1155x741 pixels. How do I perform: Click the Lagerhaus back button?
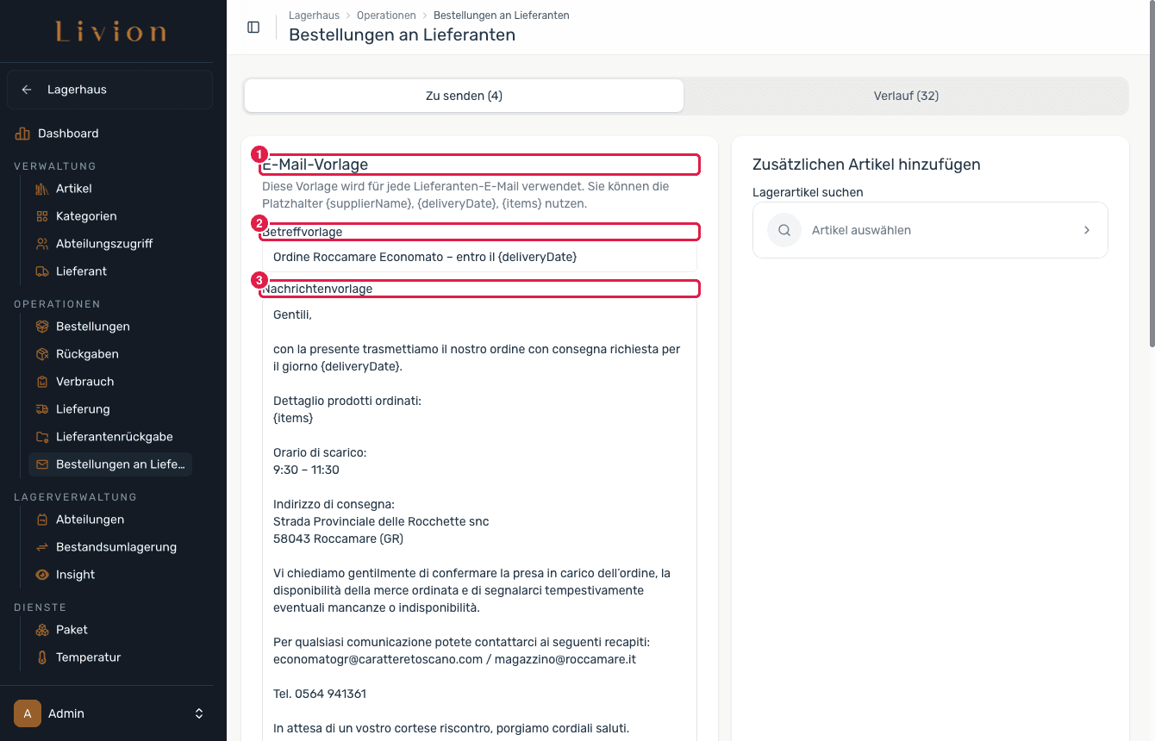(109, 90)
